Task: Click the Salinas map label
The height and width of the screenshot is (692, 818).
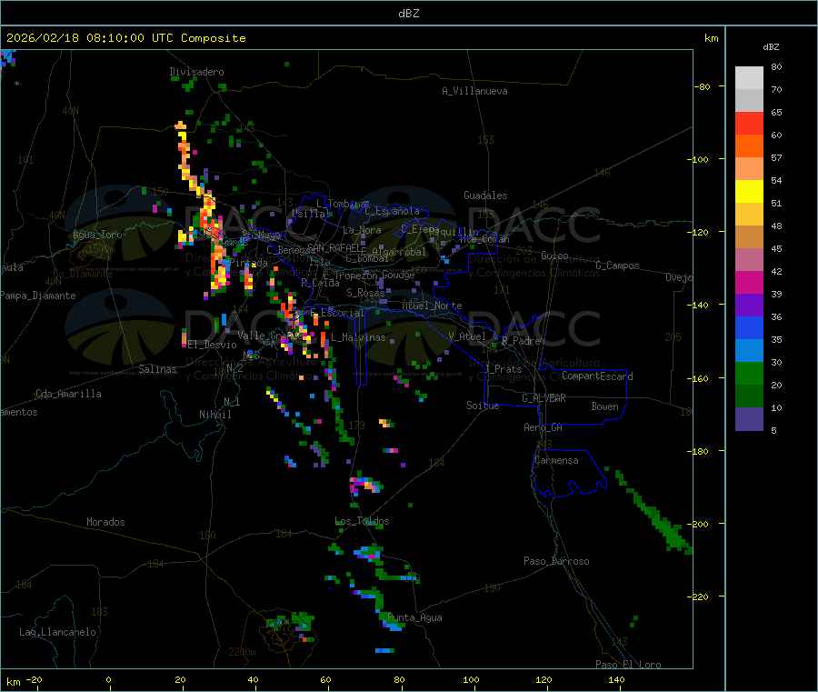Action: click(157, 369)
